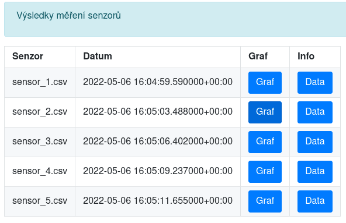
Task: View Data for sensor_3.csv
Action: pos(315,142)
